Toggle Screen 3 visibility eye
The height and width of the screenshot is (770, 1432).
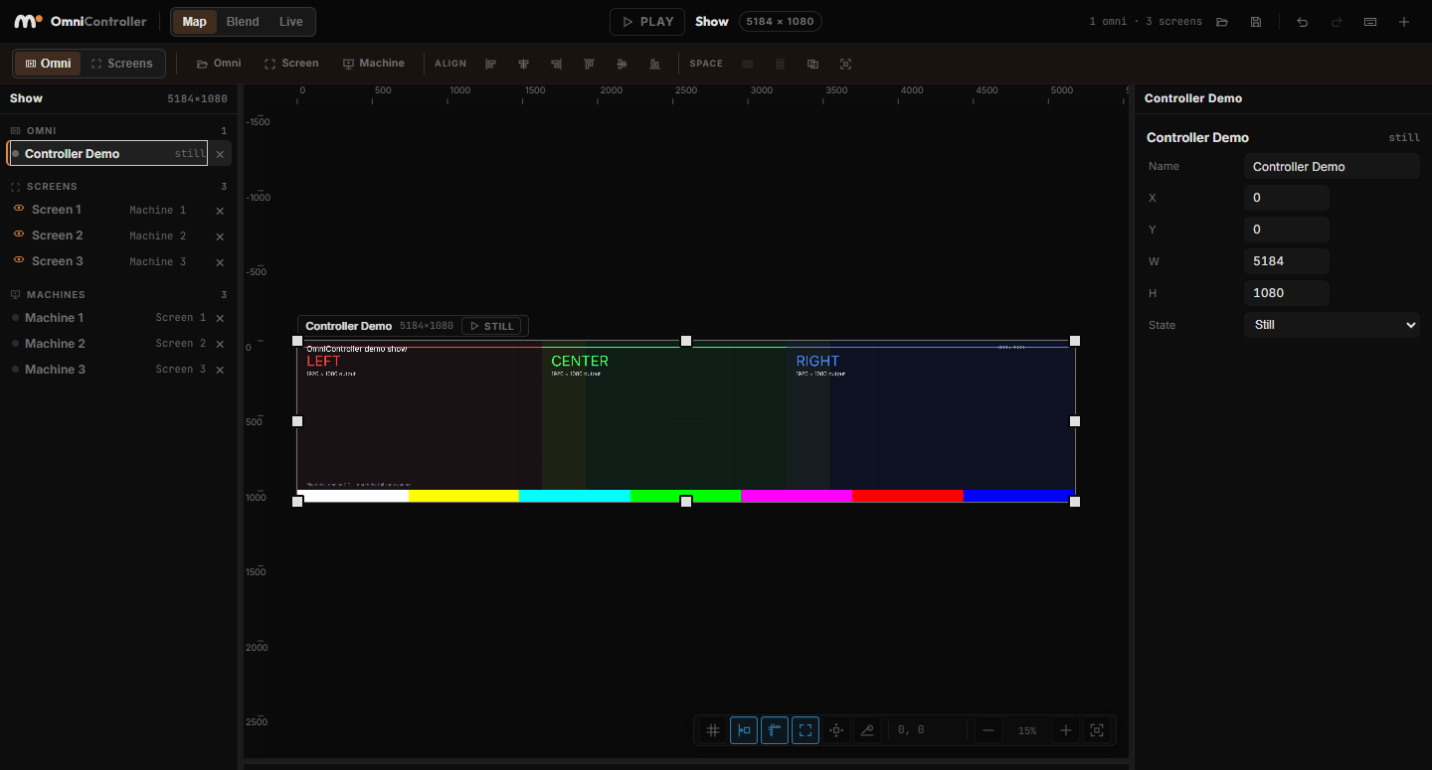coord(19,260)
